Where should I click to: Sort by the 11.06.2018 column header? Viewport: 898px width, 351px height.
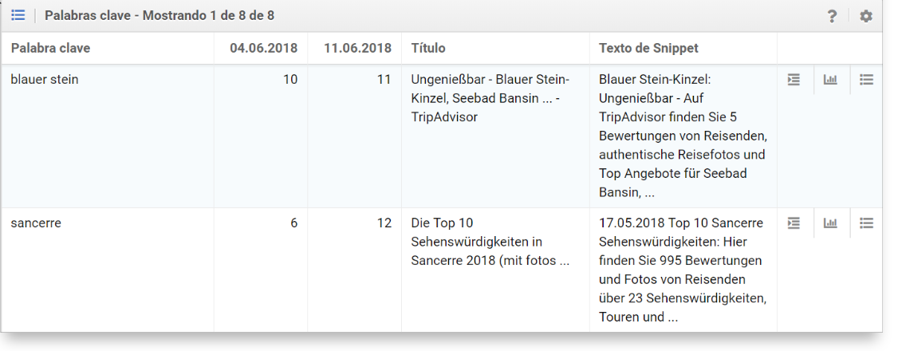click(357, 48)
